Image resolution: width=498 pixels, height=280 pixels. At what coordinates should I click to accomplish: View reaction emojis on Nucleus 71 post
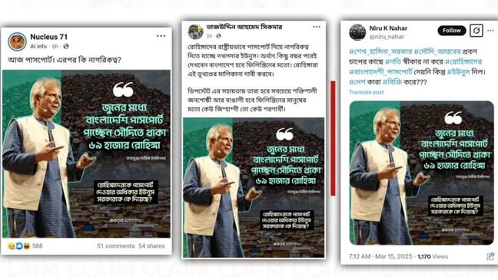coord(18,245)
